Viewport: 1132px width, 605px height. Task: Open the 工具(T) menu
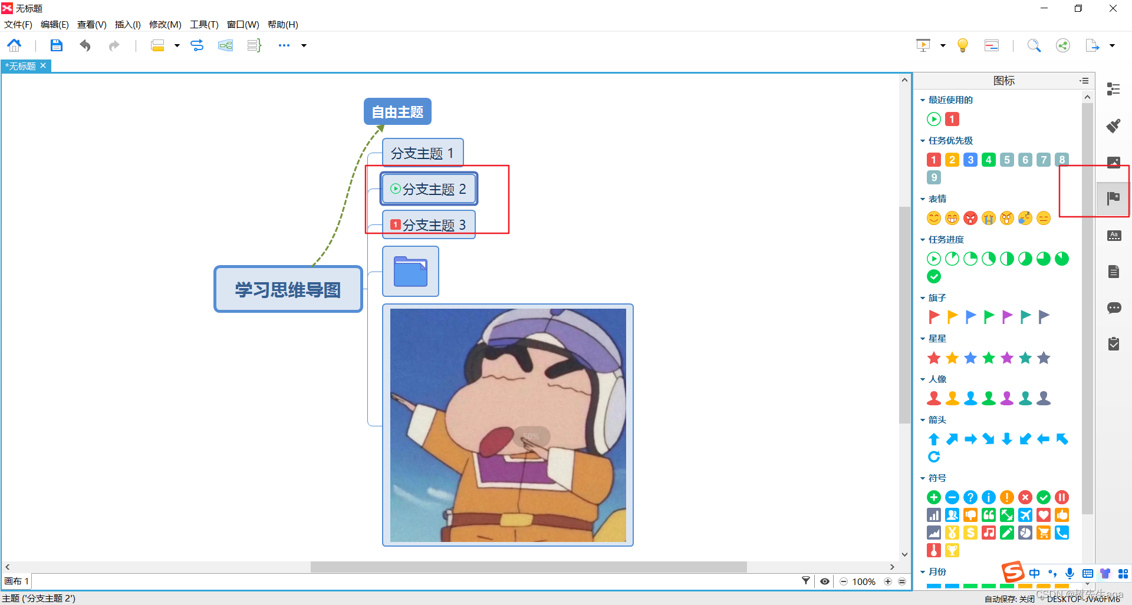point(204,24)
